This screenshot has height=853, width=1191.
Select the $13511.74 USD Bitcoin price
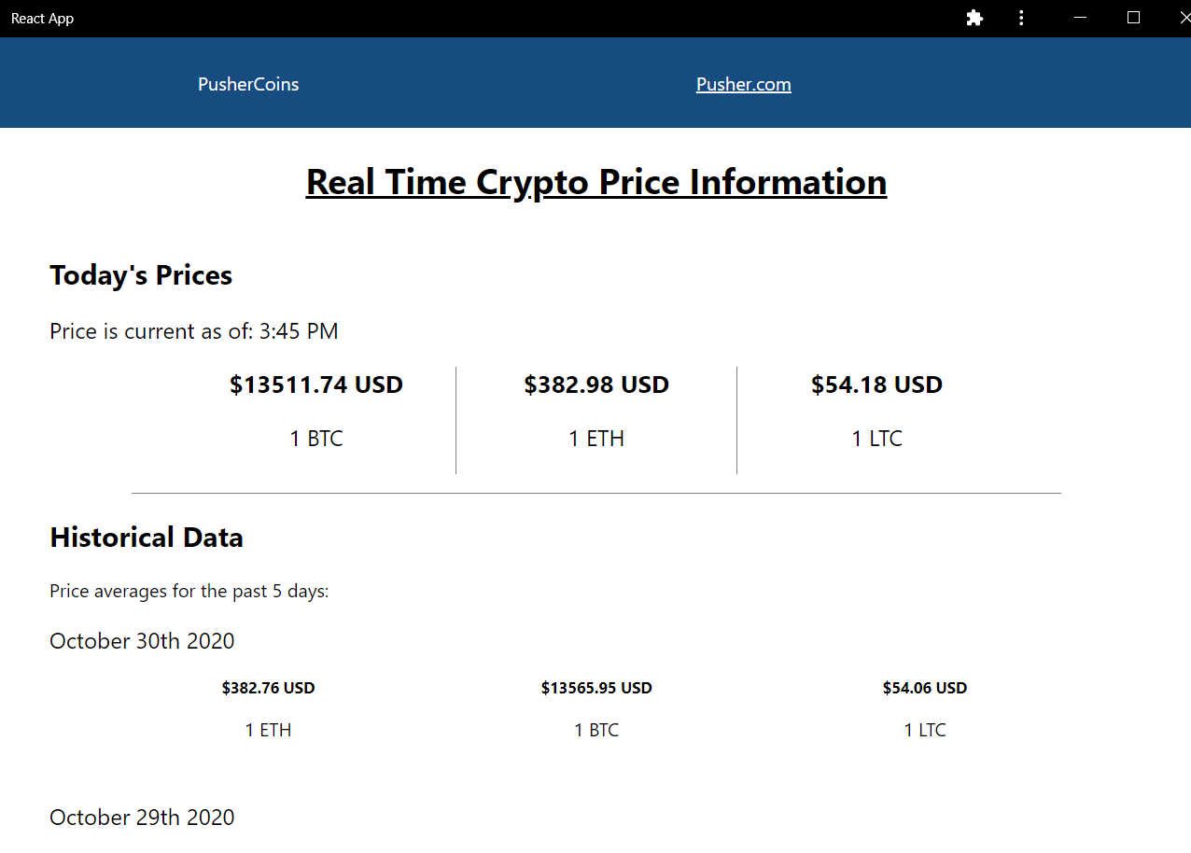point(316,385)
